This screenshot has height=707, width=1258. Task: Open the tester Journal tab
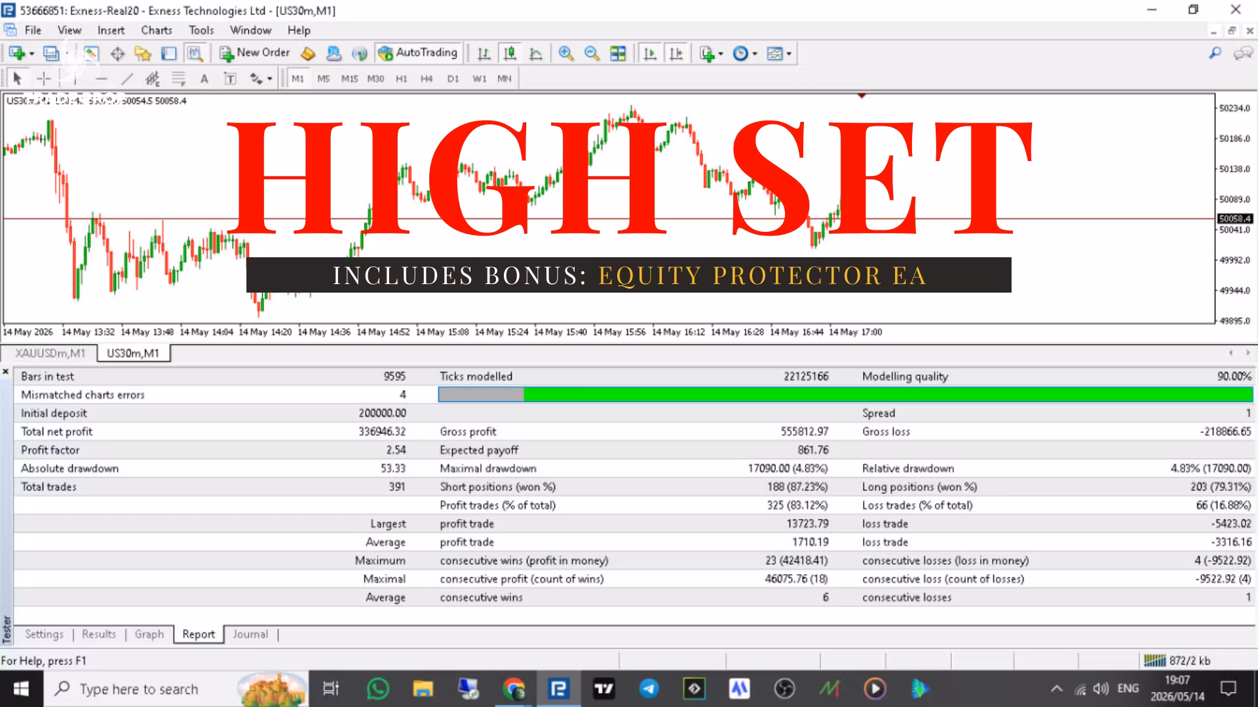pyautogui.click(x=250, y=634)
